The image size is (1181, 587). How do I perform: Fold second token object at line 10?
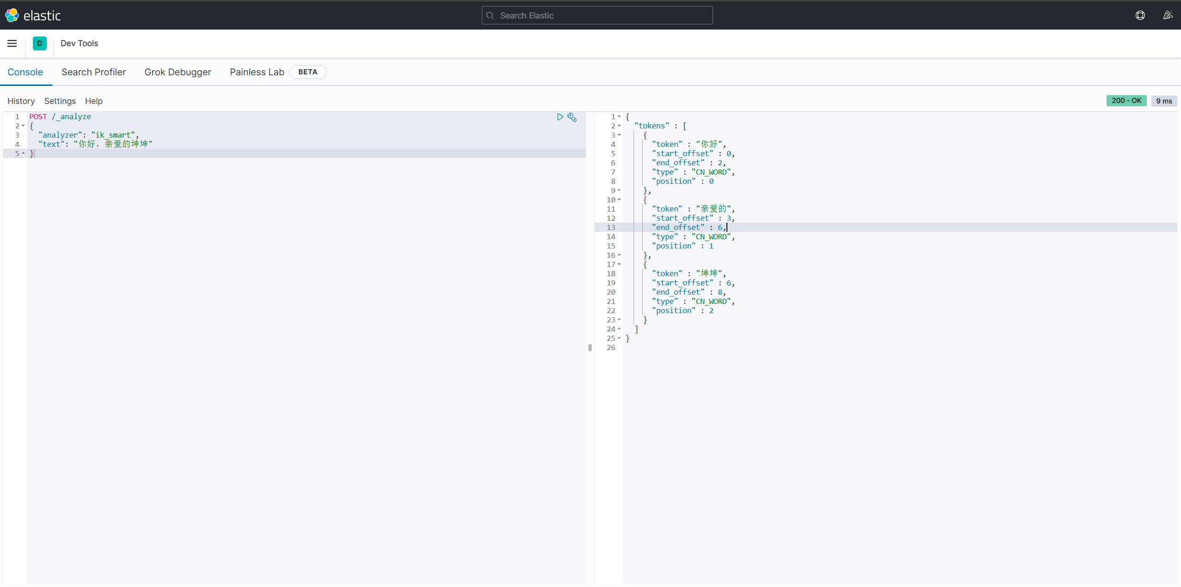click(619, 200)
